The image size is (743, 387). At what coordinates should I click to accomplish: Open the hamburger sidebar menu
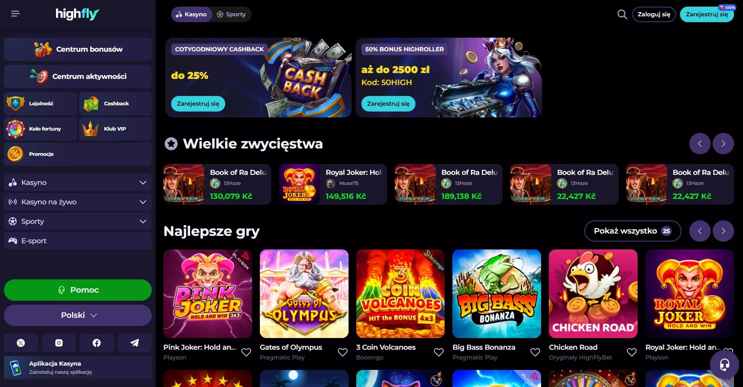pos(16,14)
